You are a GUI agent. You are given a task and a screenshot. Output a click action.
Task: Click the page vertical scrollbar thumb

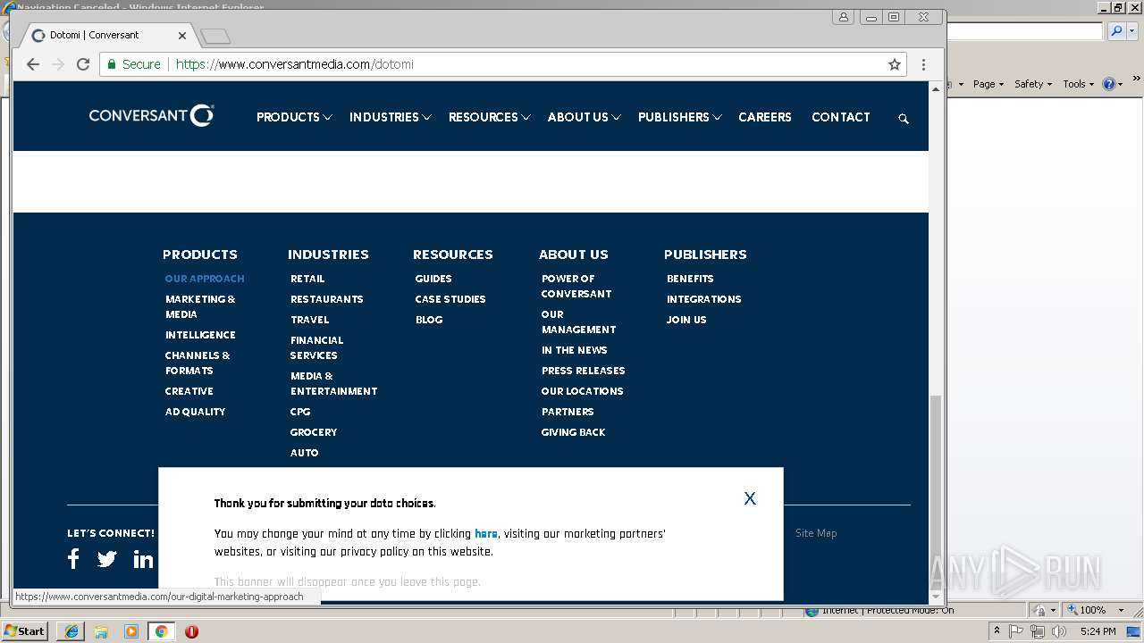(936, 491)
